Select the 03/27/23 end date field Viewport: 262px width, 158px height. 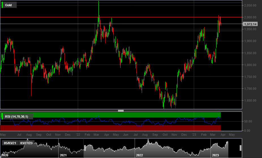(26, 143)
